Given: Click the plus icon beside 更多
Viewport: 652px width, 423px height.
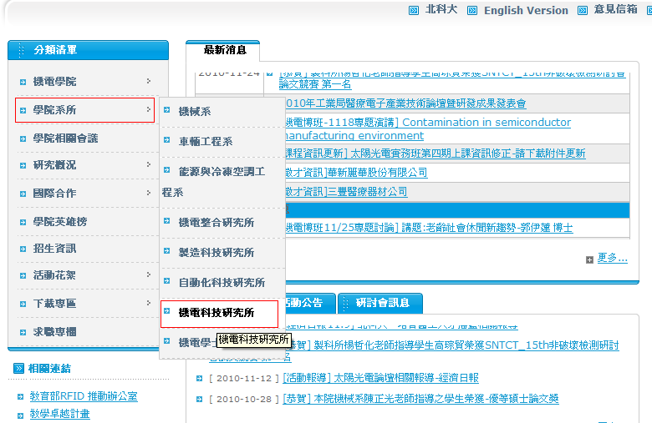Looking at the screenshot, I should click(x=589, y=259).
